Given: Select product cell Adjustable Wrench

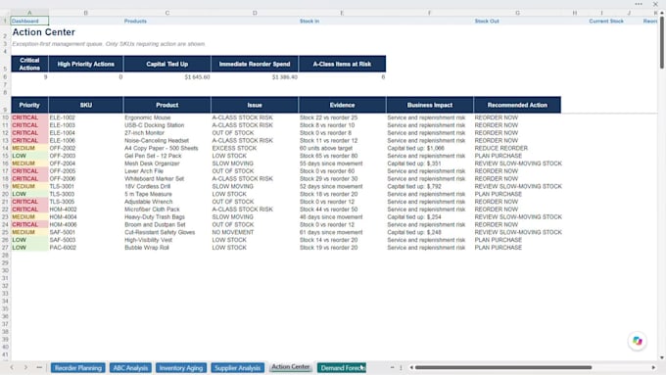Looking at the screenshot, I should [149, 202].
